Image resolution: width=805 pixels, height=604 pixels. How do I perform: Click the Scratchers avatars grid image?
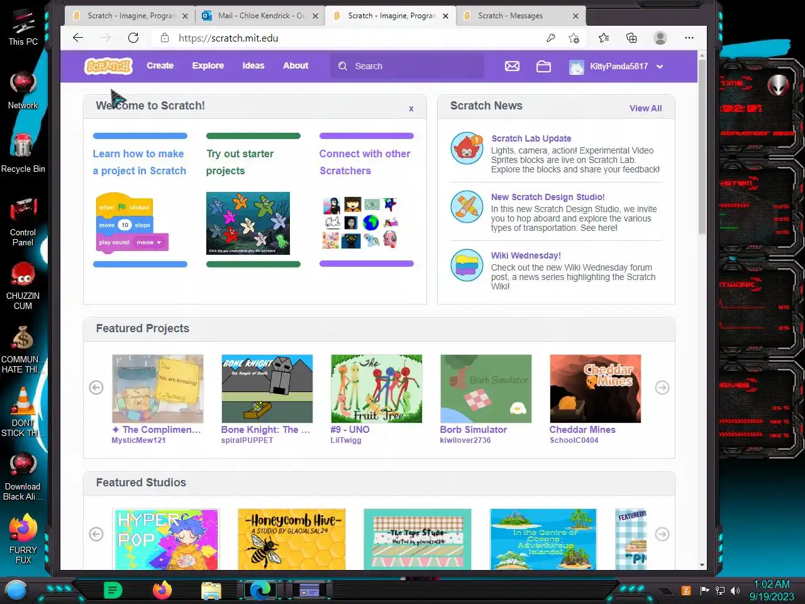(361, 223)
